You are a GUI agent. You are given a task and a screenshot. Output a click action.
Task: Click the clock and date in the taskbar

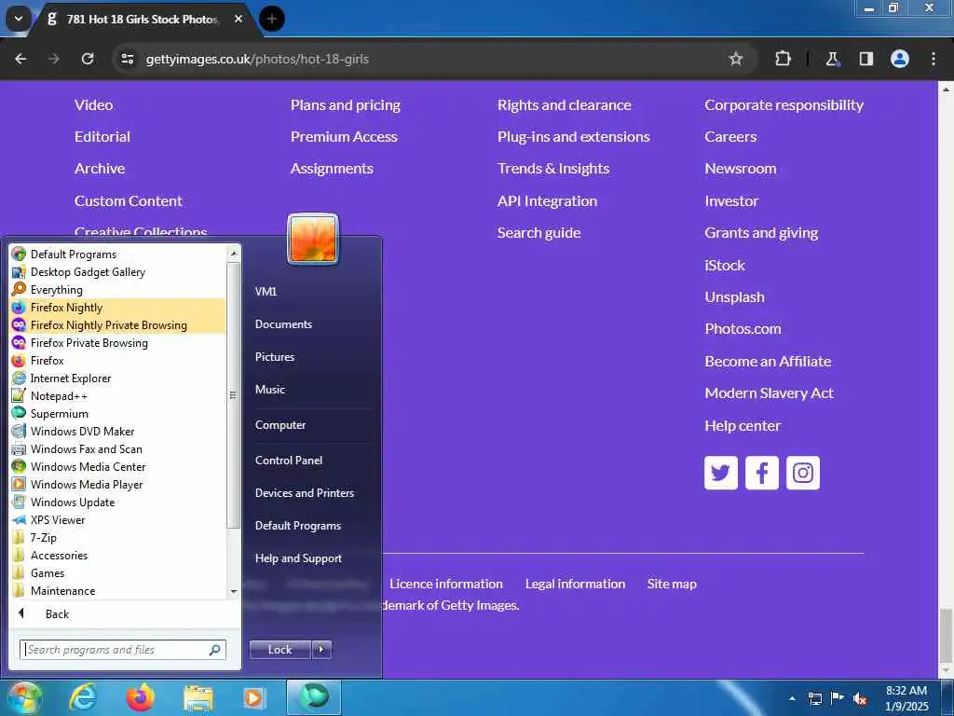pos(906,698)
